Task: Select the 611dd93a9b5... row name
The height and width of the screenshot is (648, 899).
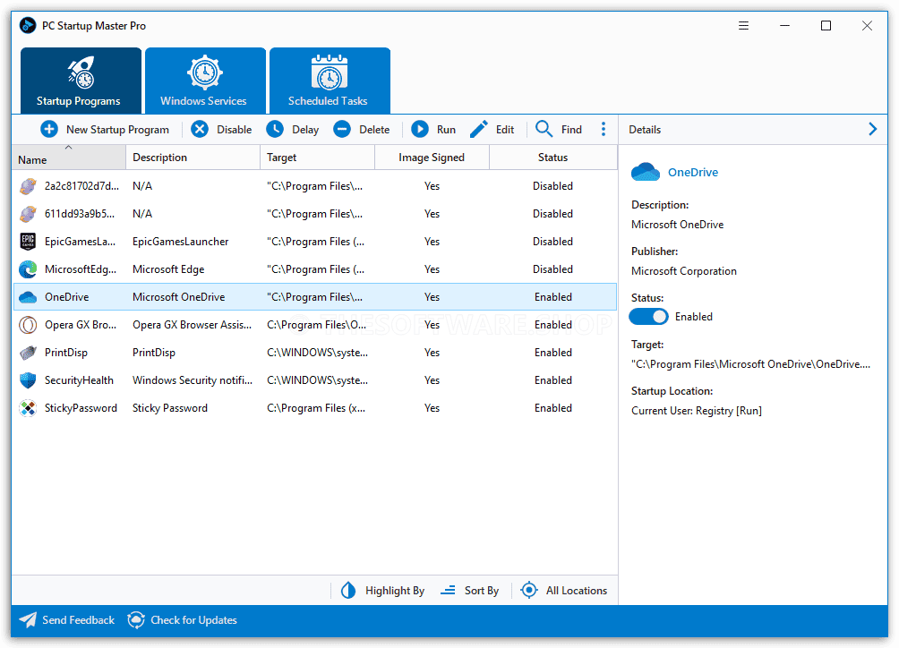Action: [x=79, y=214]
